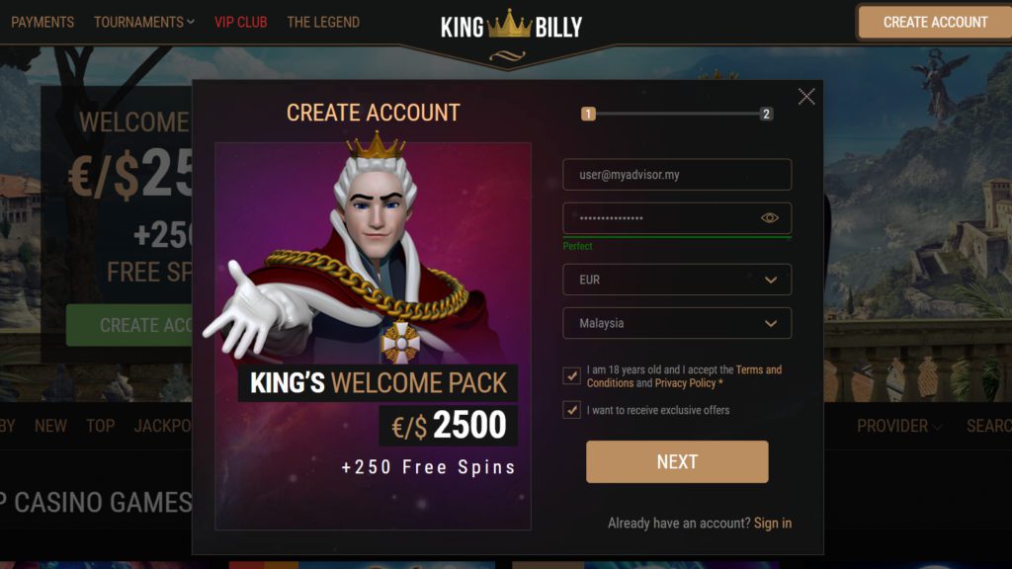This screenshot has width=1012, height=569.
Task: Open the Payments menu item
Action: tap(42, 22)
